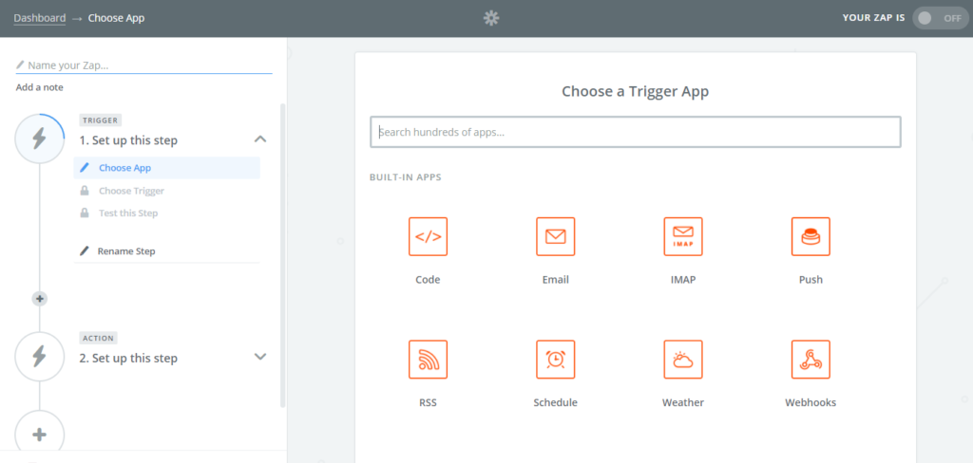Click the pencil icon beside Rename Step
Image resolution: width=973 pixels, height=463 pixels.
point(85,251)
